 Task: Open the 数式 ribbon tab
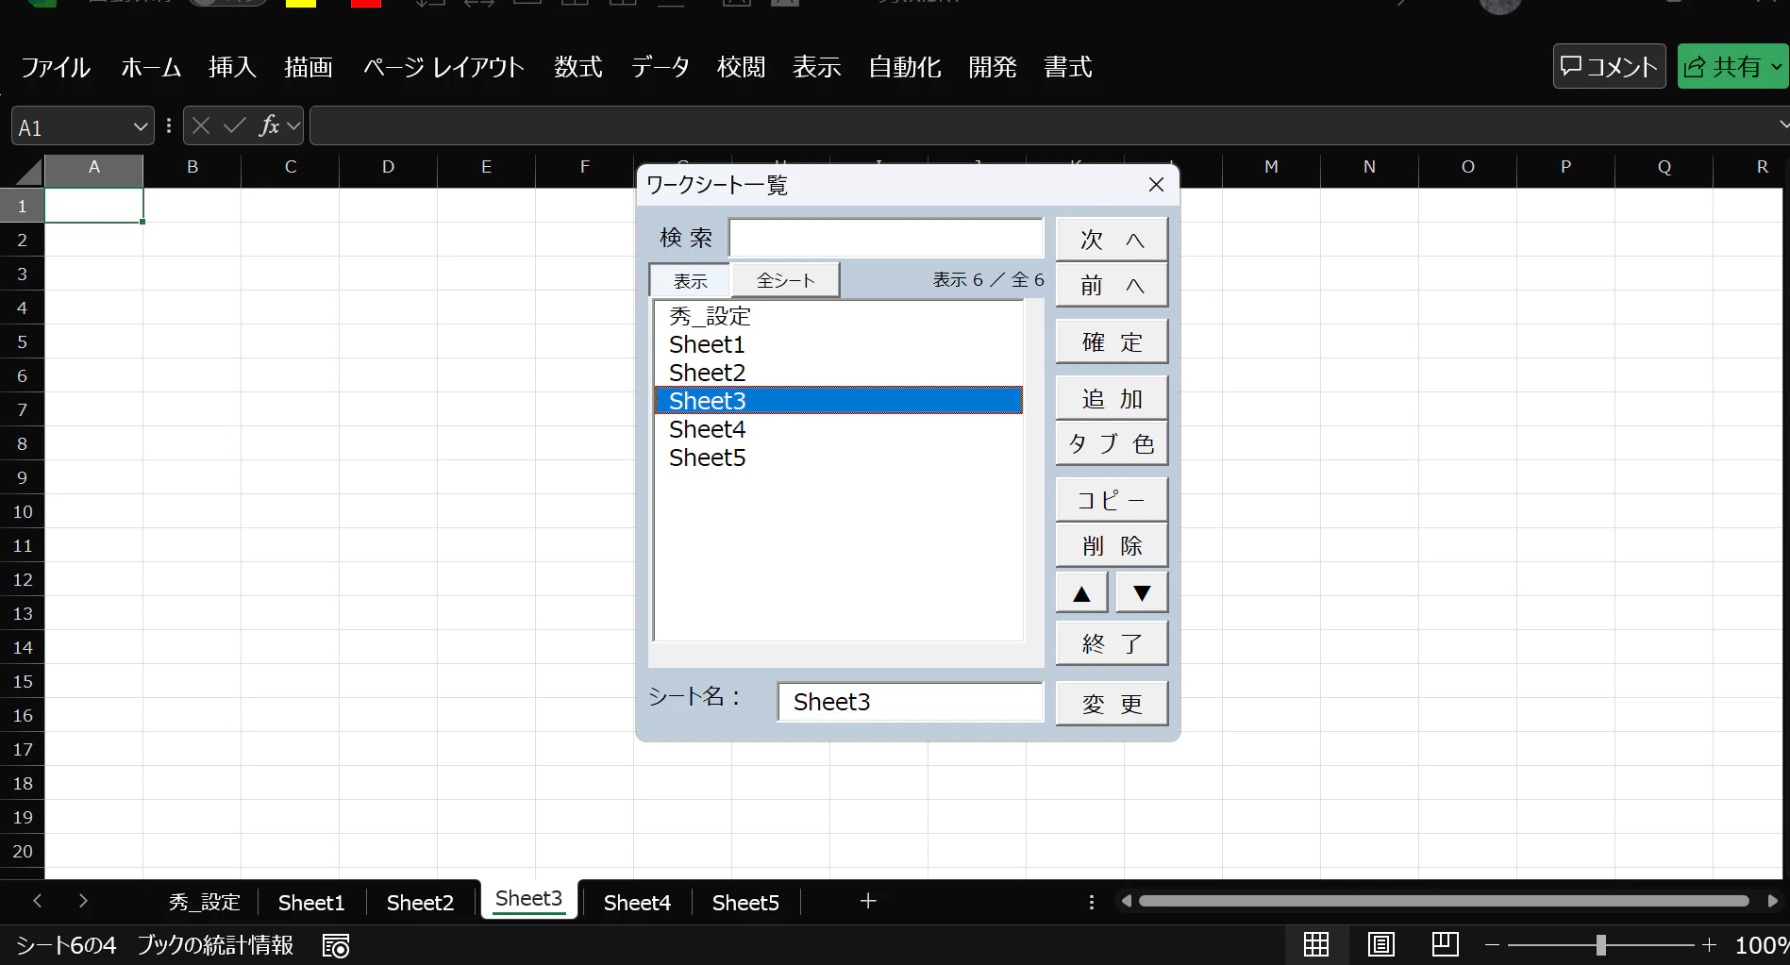[x=578, y=67]
